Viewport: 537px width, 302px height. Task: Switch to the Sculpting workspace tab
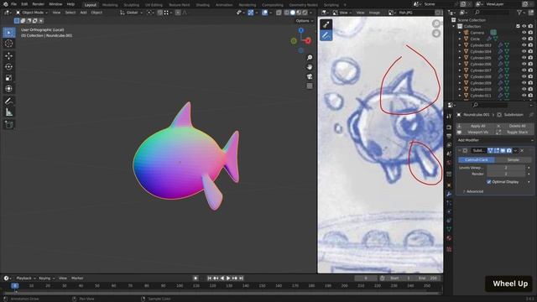click(132, 5)
